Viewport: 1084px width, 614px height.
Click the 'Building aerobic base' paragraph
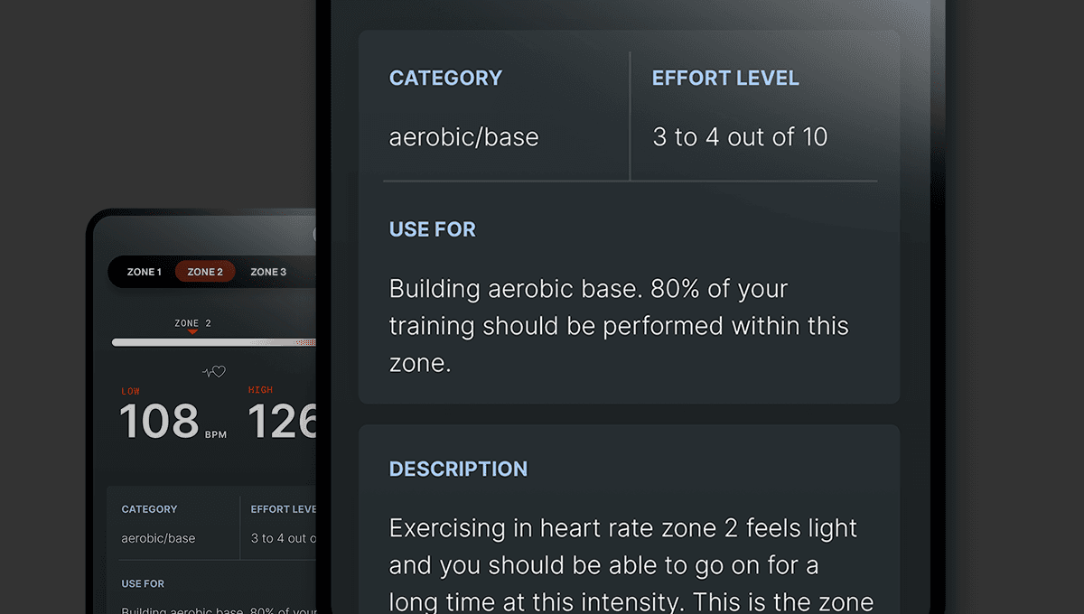(619, 326)
